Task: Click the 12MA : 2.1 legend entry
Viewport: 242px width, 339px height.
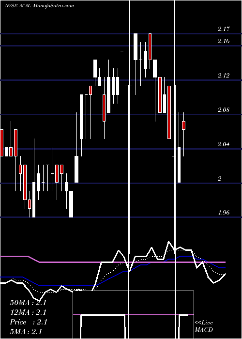Action: (28, 312)
